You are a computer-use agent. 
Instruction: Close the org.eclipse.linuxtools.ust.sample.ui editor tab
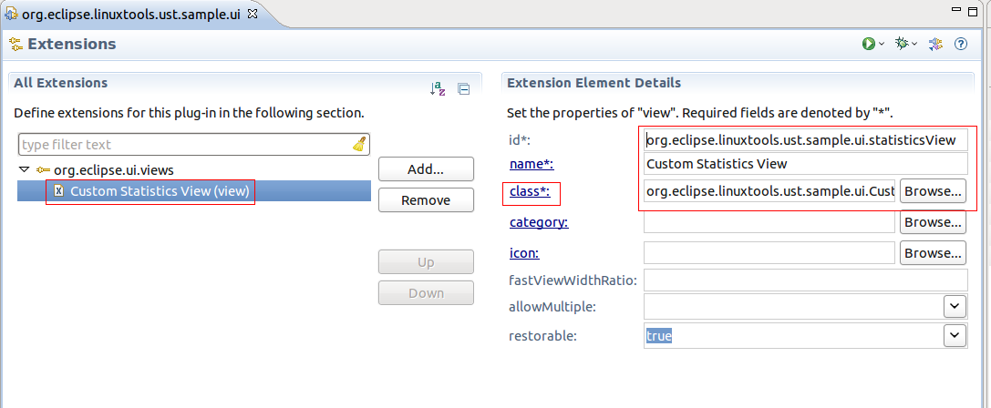click(x=253, y=14)
